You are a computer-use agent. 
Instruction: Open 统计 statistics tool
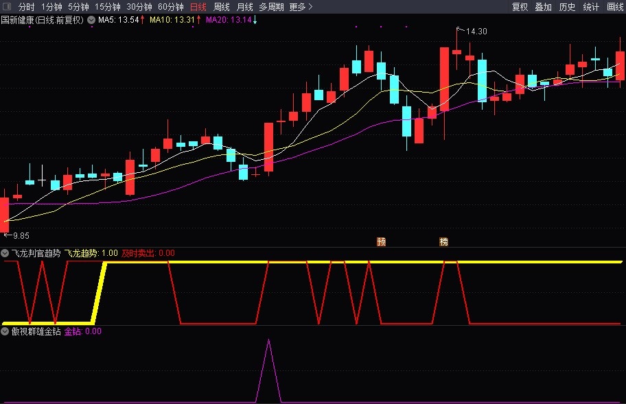click(591, 7)
